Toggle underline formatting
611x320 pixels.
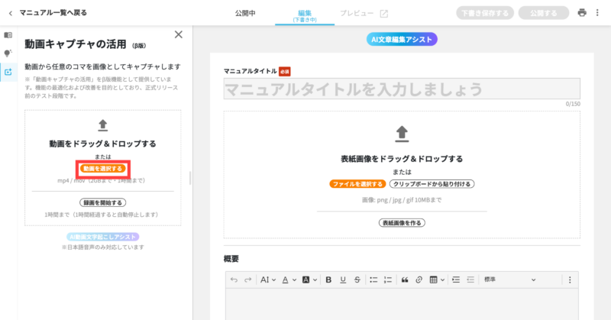click(343, 280)
